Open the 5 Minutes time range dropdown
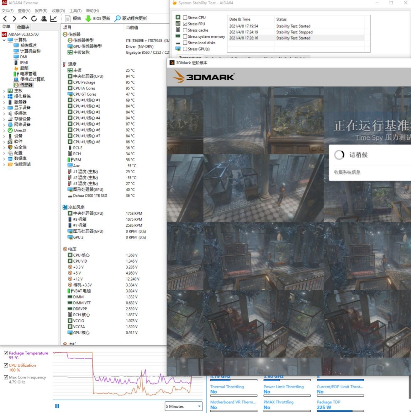 [x=184, y=406]
